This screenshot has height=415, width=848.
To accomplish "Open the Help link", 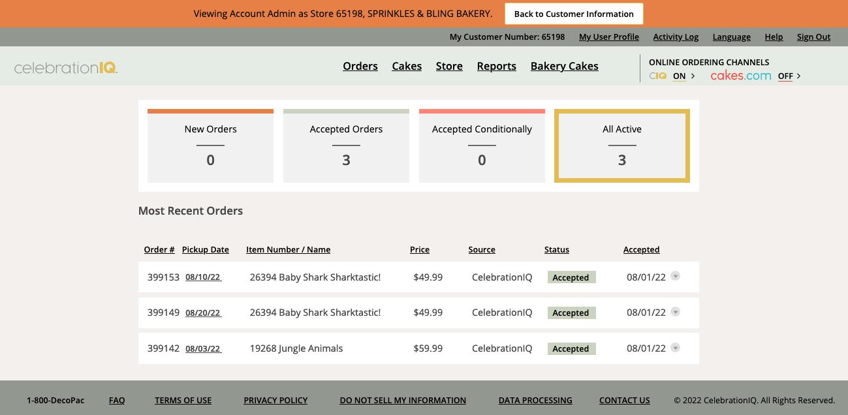I will (774, 37).
